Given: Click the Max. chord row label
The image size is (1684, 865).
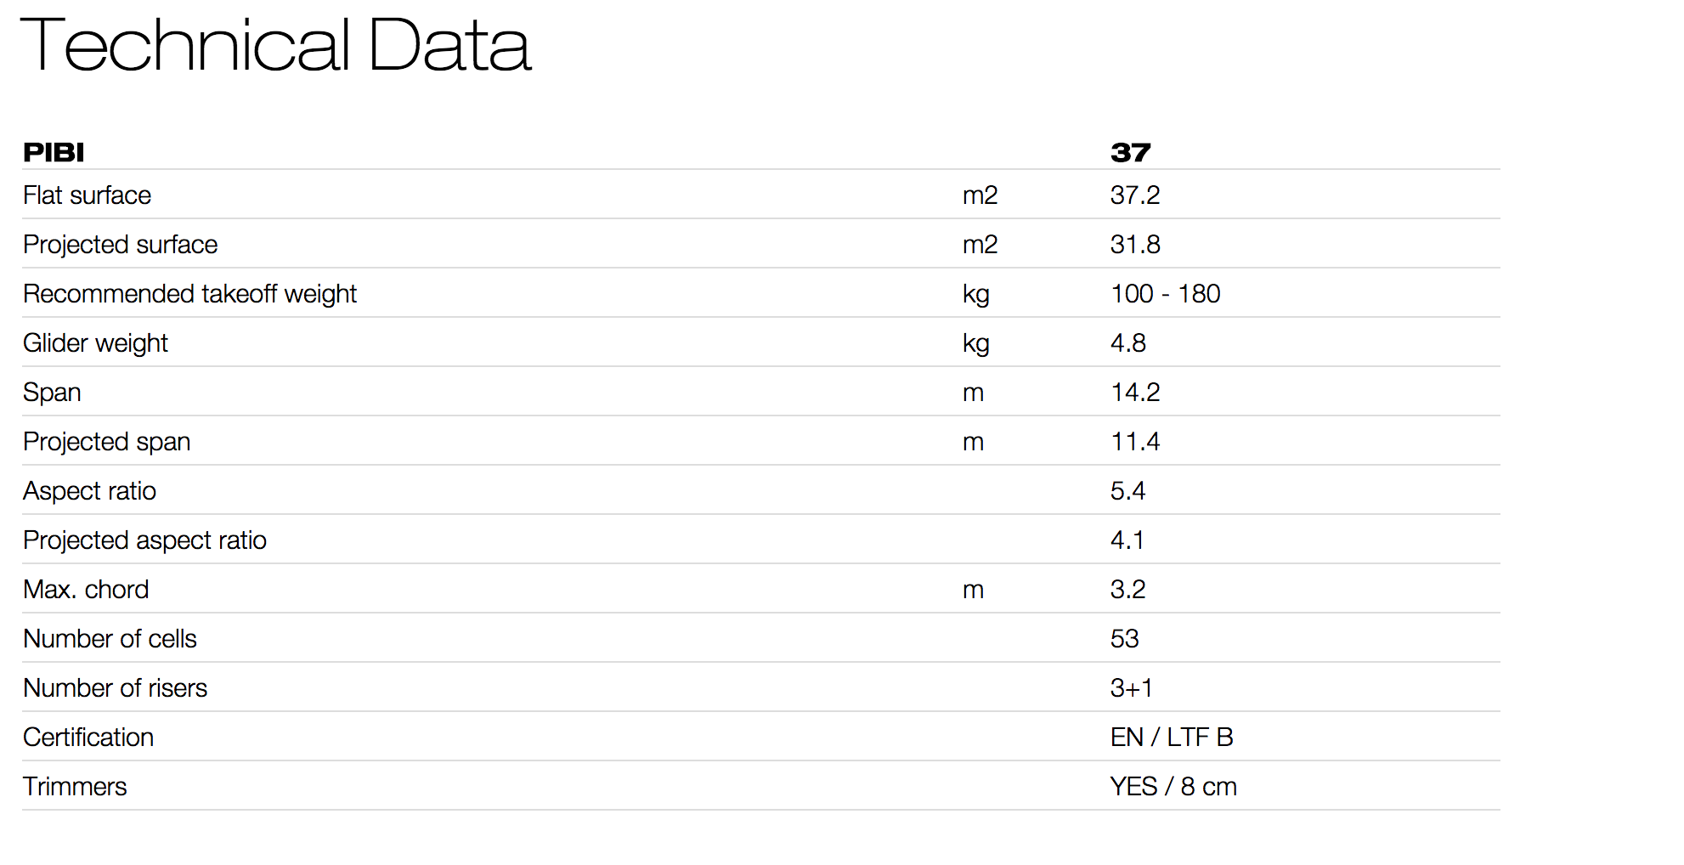Looking at the screenshot, I should pos(86,590).
